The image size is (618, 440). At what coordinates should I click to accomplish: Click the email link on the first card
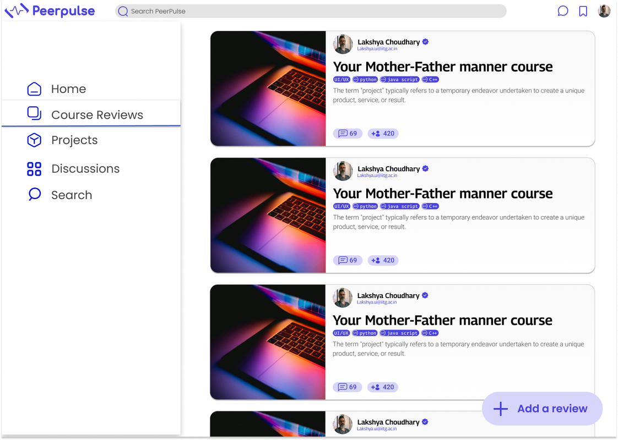(377, 49)
